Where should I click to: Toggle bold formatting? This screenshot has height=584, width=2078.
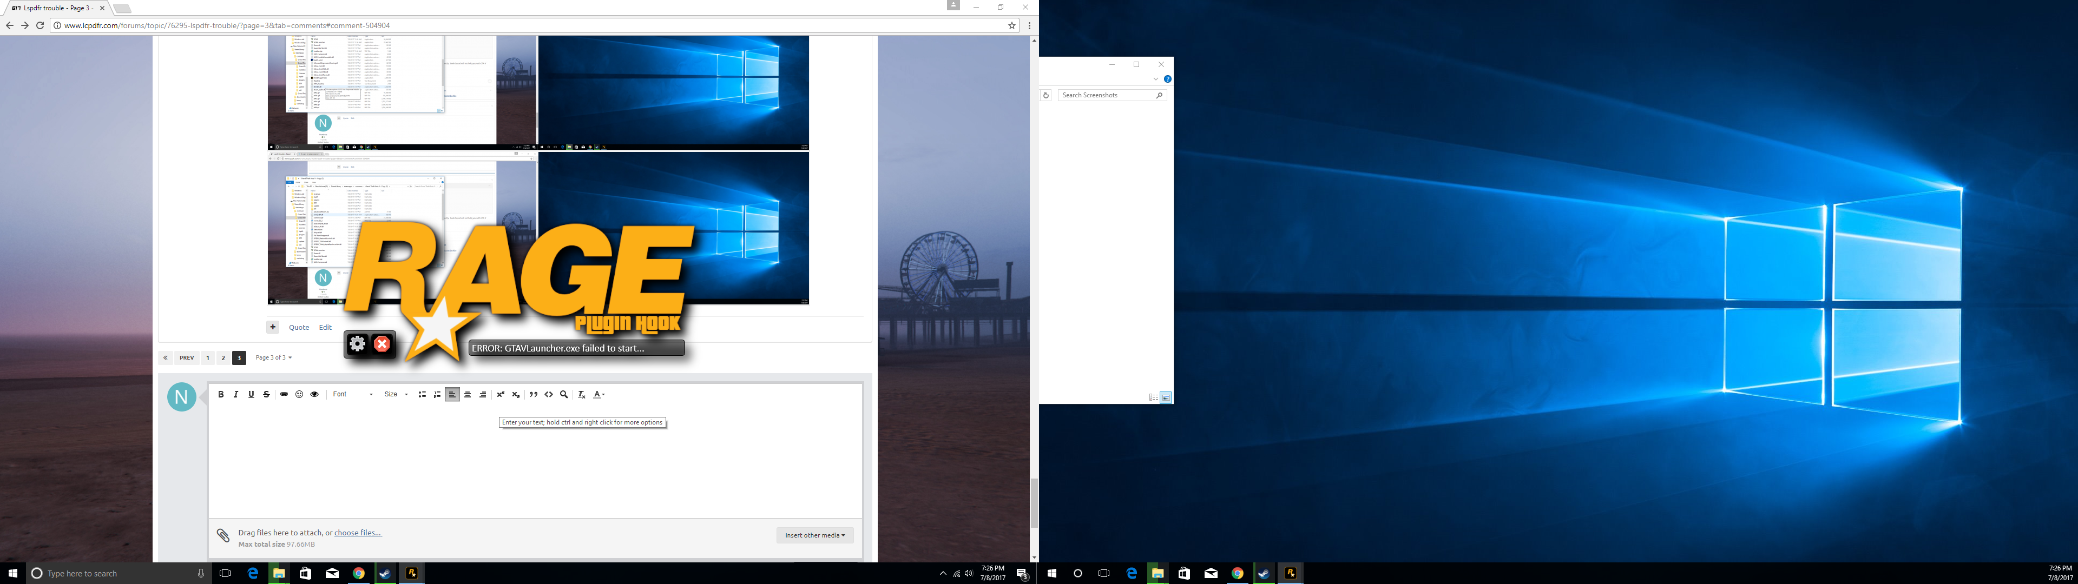[221, 394]
